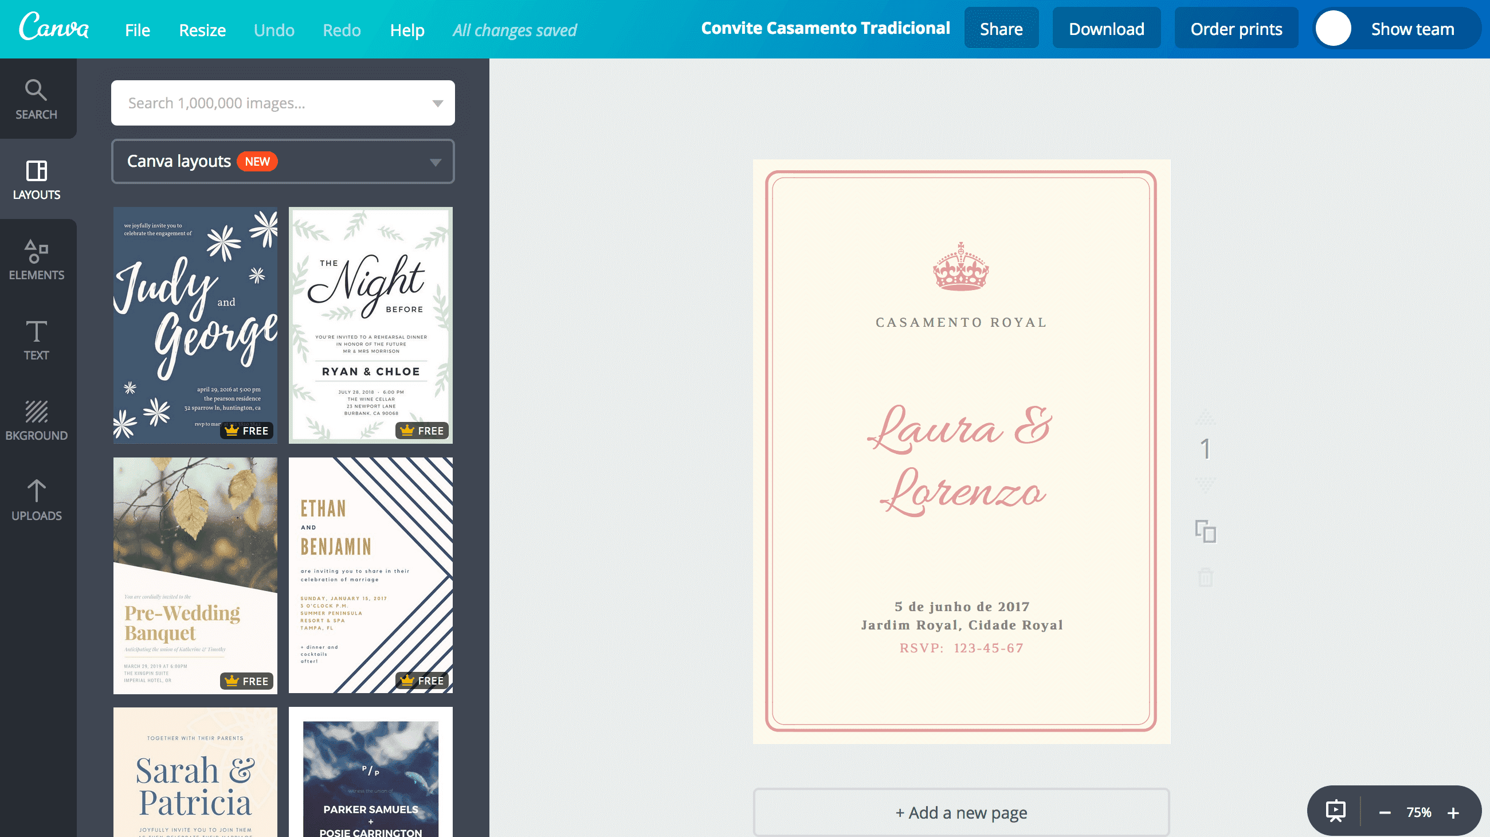Select the crown graphic on invitation
The image size is (1490, 837).
[960, 266]
